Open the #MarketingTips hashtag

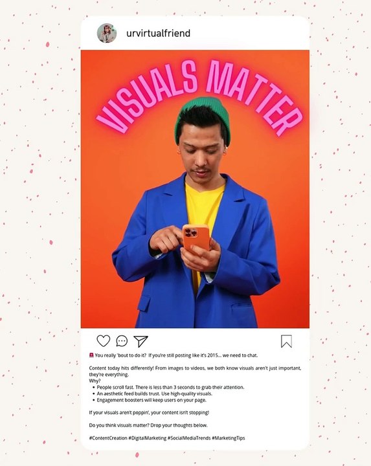[x=229, y=438]
